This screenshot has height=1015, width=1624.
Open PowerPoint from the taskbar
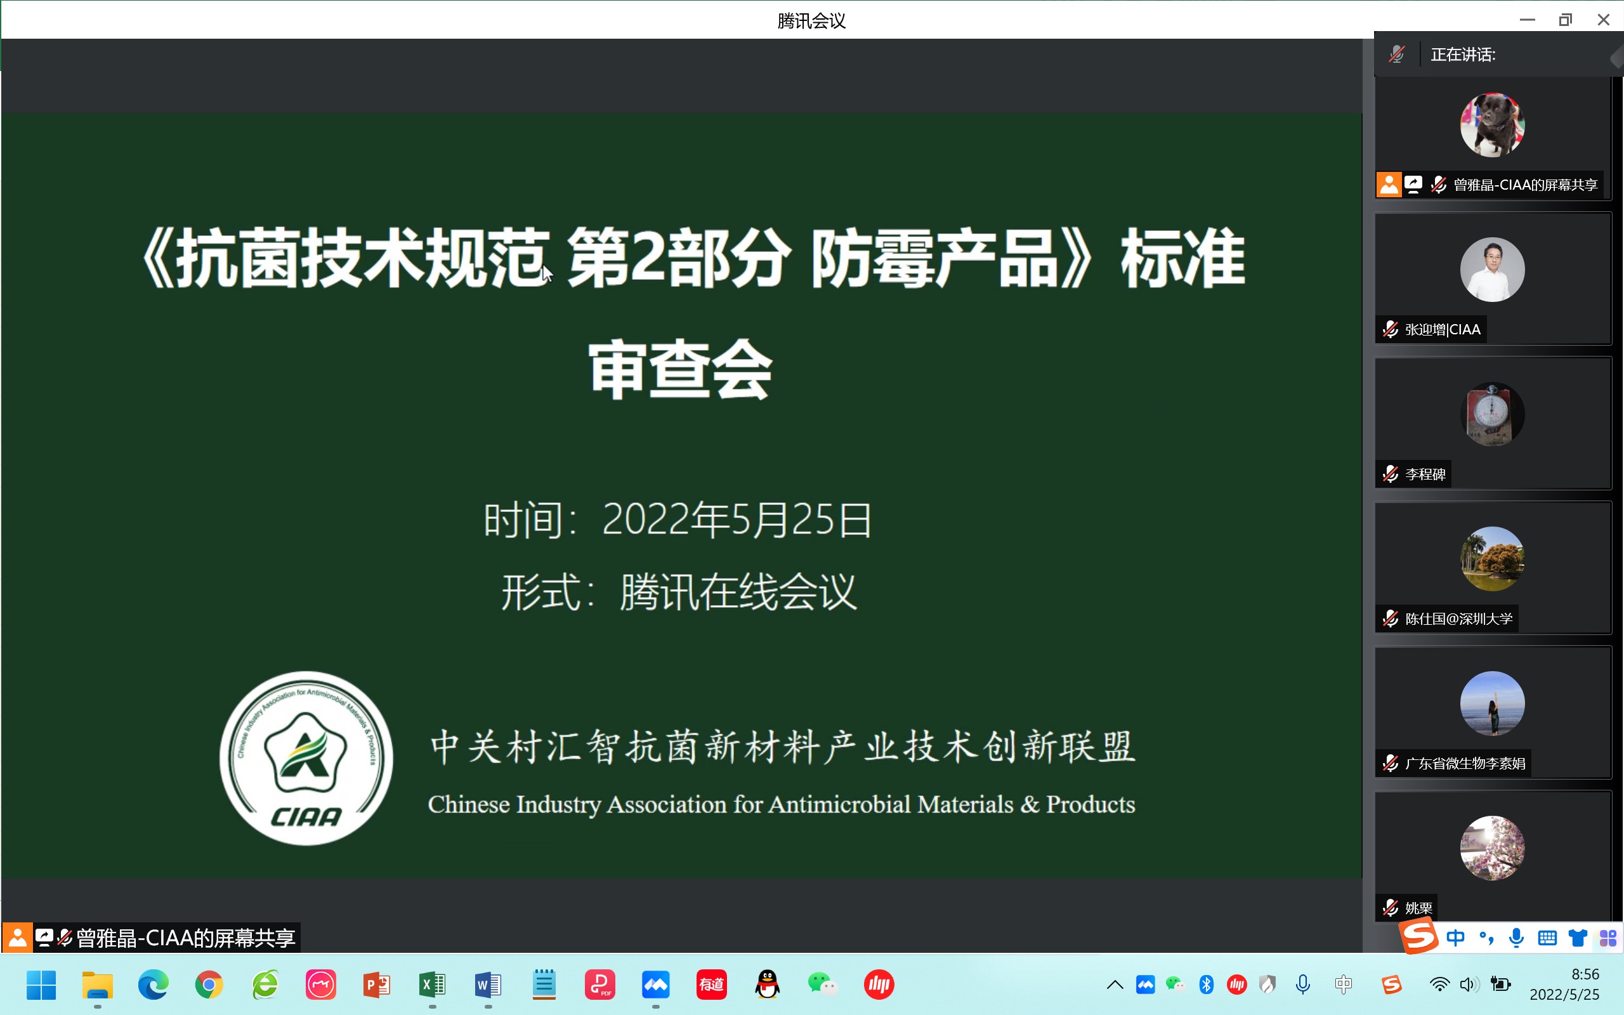pyautogui.click(x=376, y=985)
